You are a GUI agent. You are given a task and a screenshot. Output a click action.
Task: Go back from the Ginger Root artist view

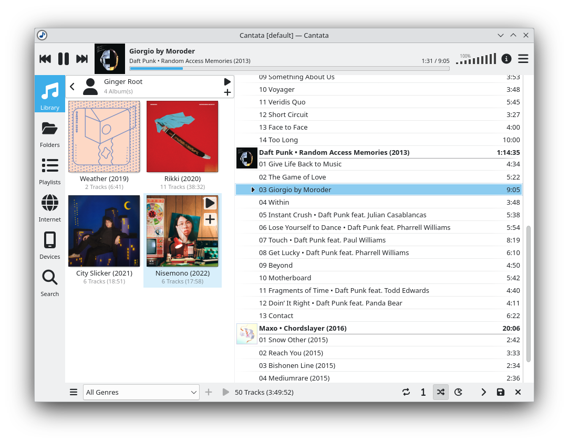click(73, 87)
